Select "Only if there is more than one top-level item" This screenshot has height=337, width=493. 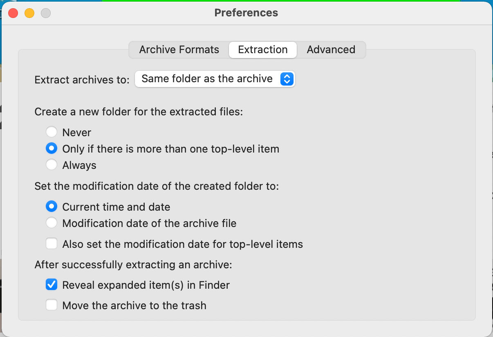click(x=52, y=148)
